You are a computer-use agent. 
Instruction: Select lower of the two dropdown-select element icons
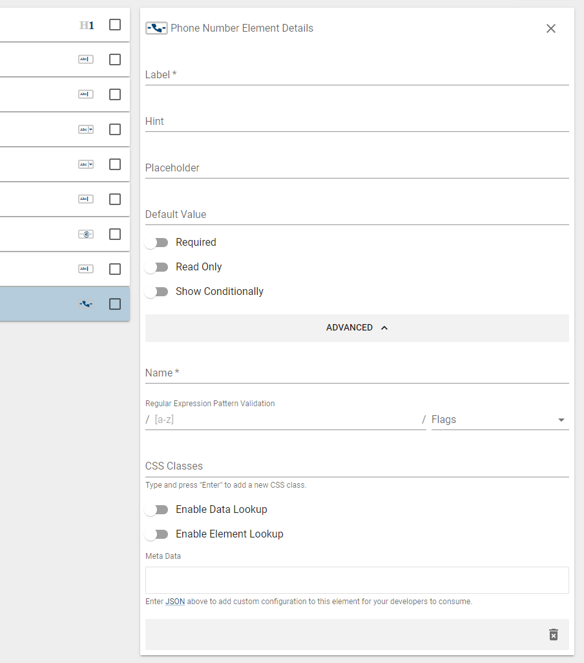[86, 164]
